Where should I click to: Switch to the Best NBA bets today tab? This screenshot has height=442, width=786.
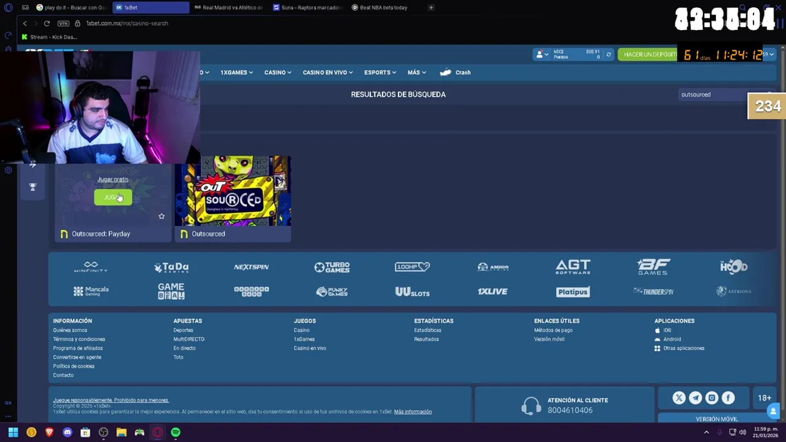click(384, 7)
